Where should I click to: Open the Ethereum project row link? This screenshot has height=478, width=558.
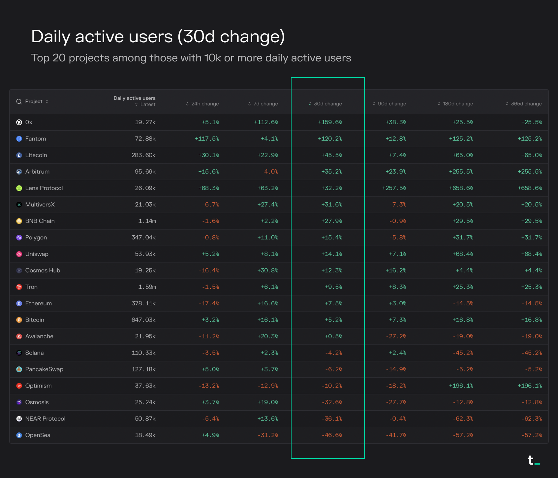pyautogui.click(x=38, y=303)
